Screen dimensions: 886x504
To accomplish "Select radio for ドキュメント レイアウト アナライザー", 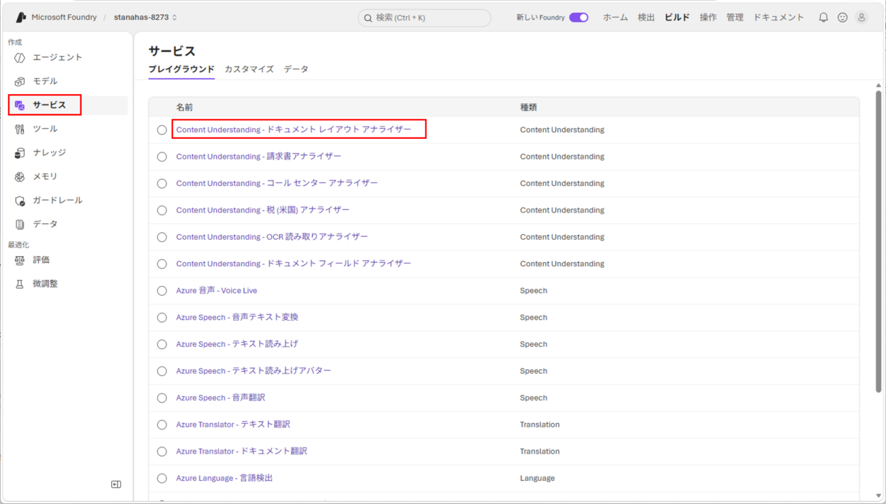I will point(162,130).
